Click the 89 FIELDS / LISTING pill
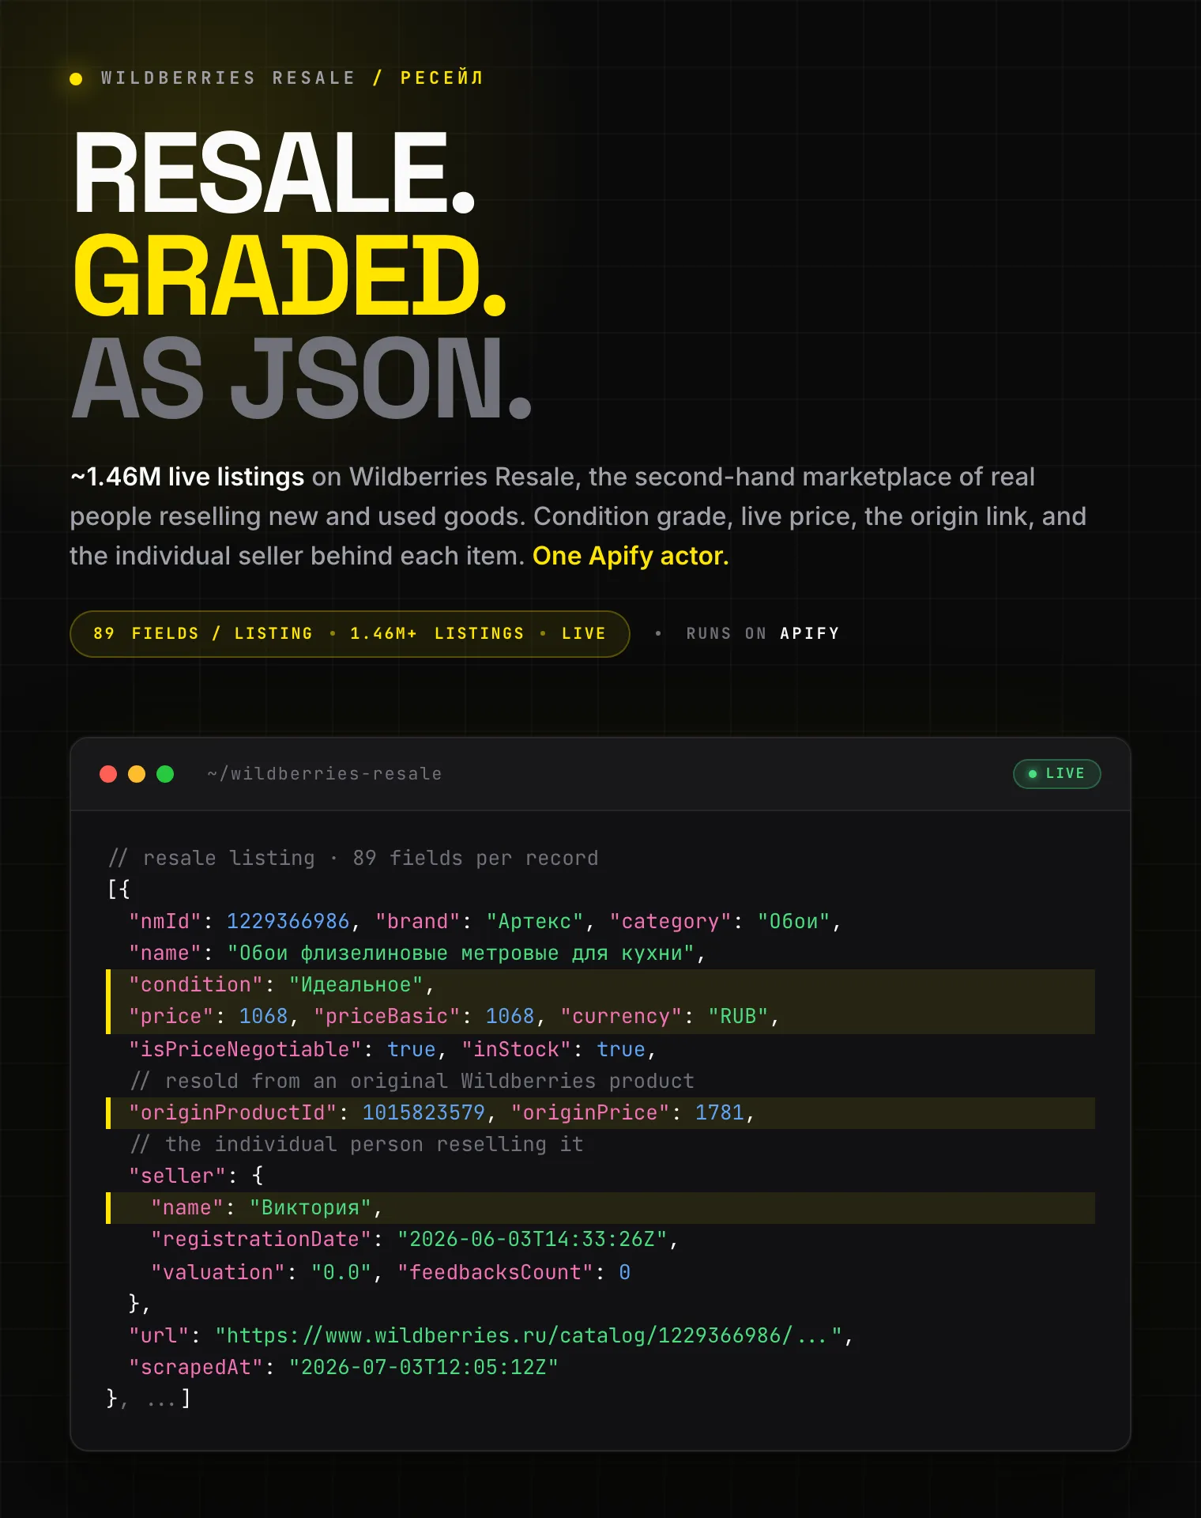Image resolution: width=1201 pixels, height=1518 pixels. click(x=350, y=634)
